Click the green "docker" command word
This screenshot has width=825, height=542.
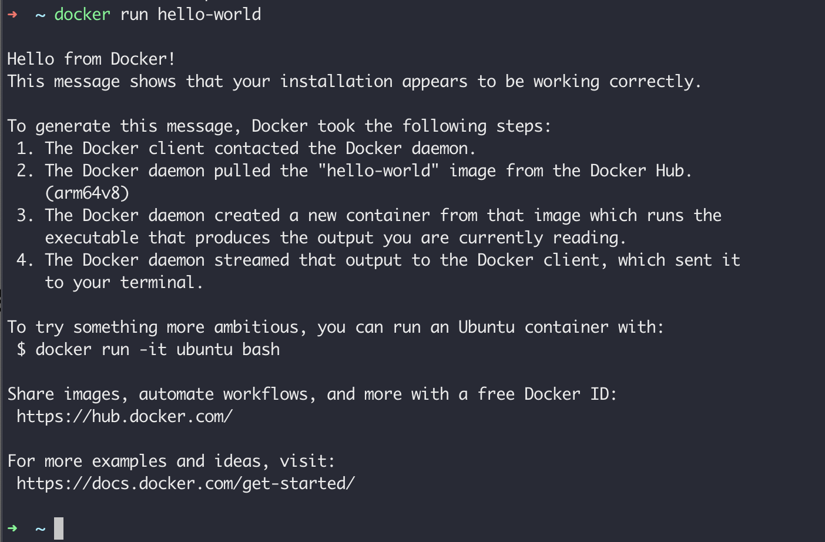click(82, 14)
